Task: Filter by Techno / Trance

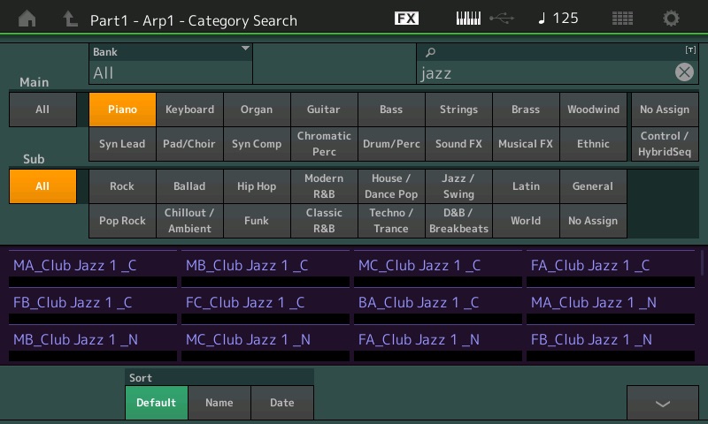Action: point(391,221)
